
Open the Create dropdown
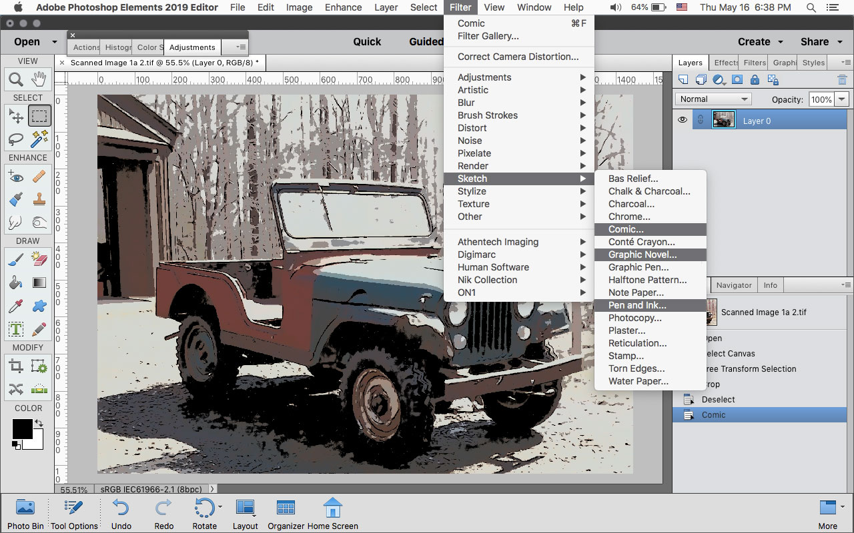[x=760, y=41]
